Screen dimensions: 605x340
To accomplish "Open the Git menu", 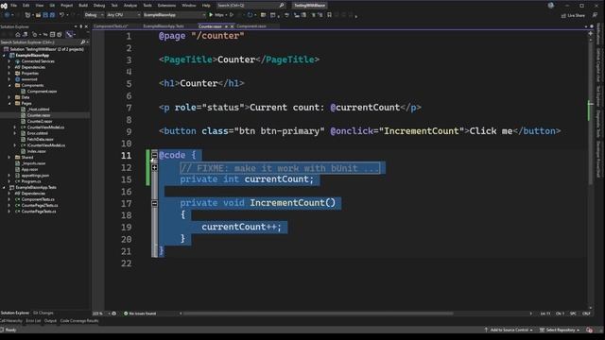I will (53, 6).
